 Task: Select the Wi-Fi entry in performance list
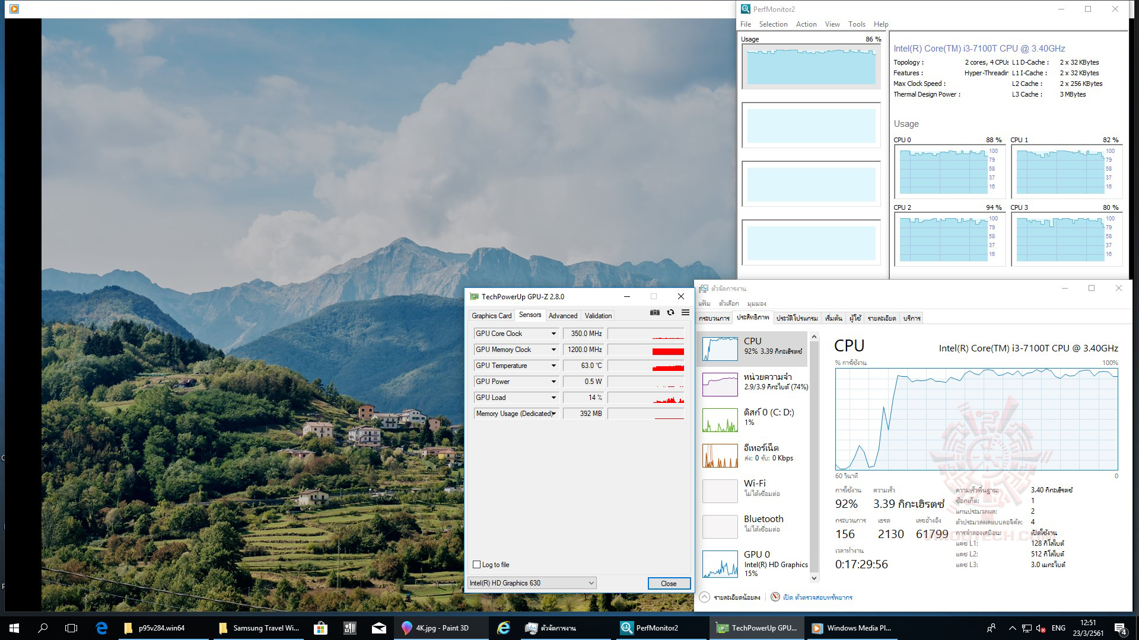[755, 488]
